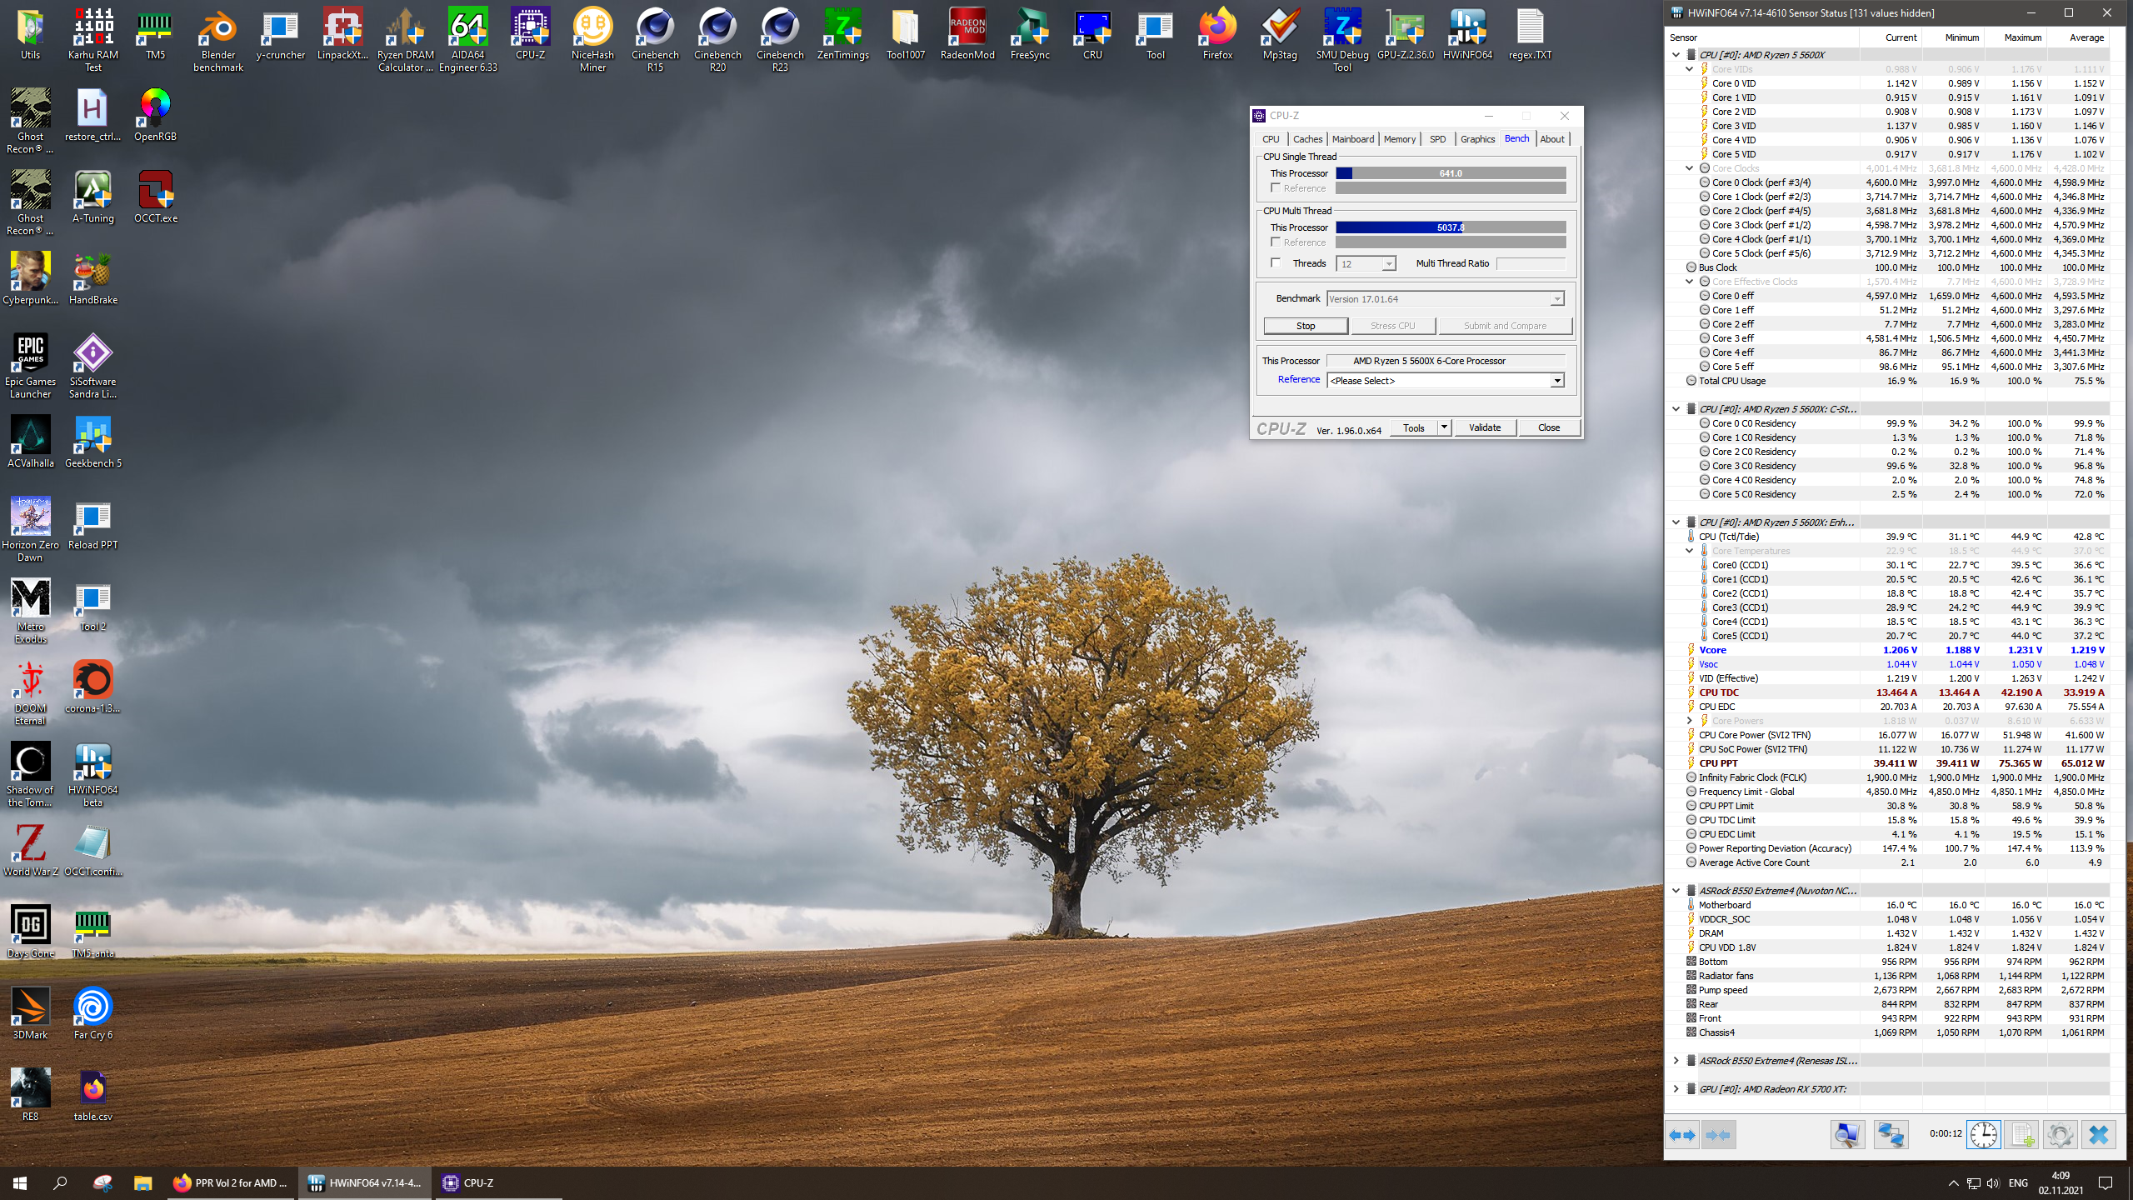
Task: Switch to the Memory tab in CPU-Z
Action: [1399, 139]
